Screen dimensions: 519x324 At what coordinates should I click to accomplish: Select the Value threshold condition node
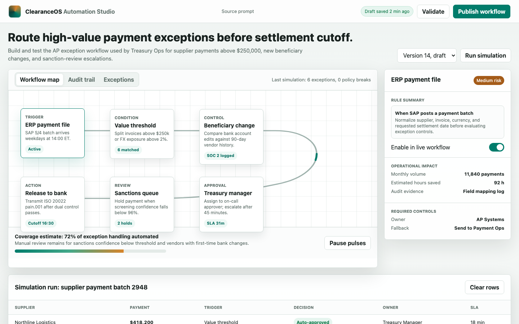coord(142,134)
